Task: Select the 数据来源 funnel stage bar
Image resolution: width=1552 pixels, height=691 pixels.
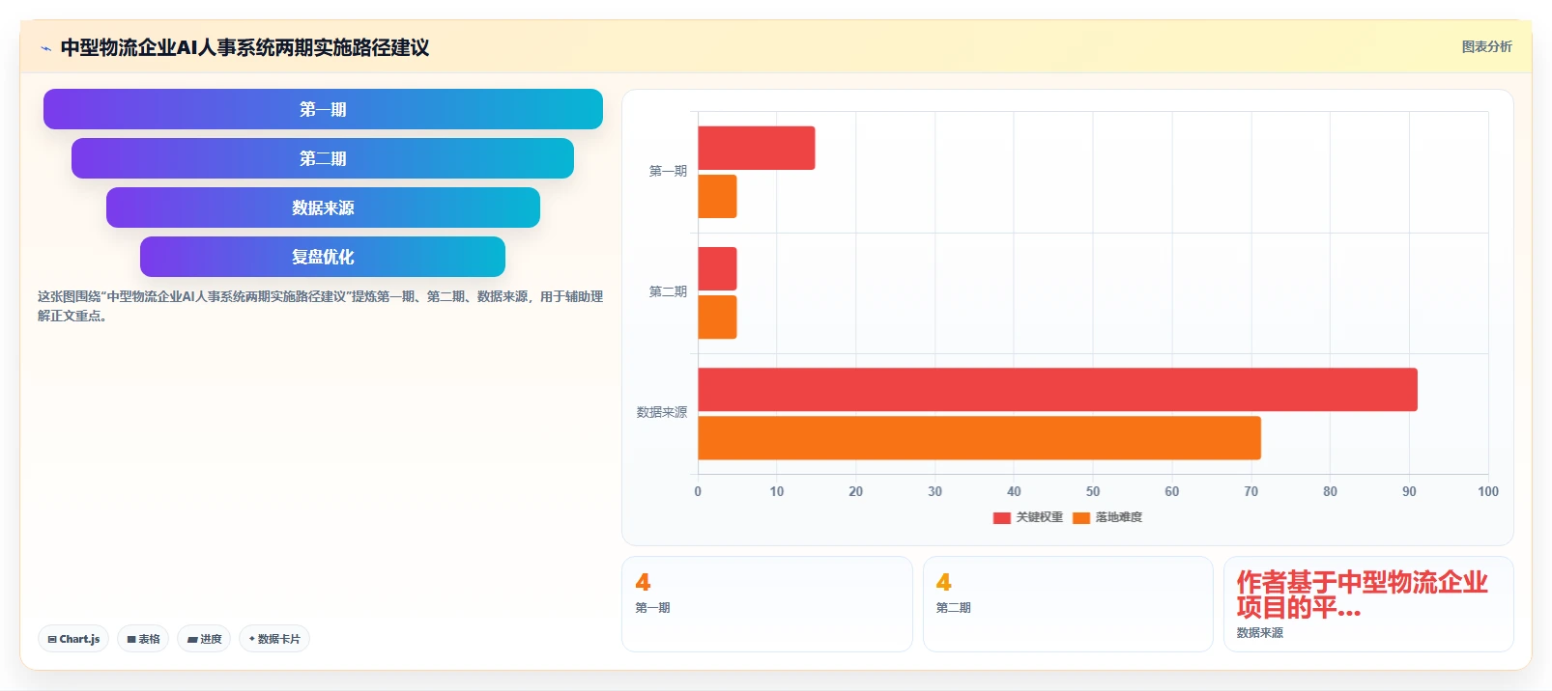Action: 323,207
